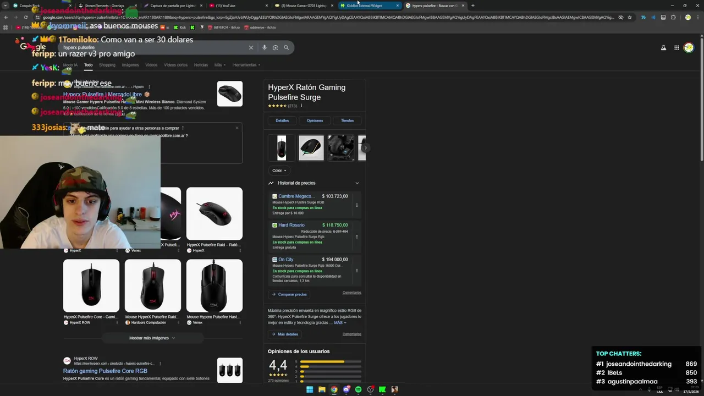
Task: Select the RGB-lit mouse product thumbnail
Action: point(311,148)
